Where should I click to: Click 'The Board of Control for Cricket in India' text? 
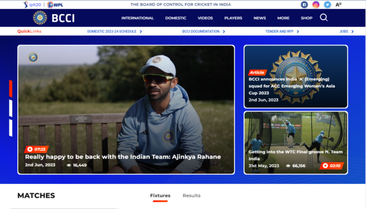181,4
